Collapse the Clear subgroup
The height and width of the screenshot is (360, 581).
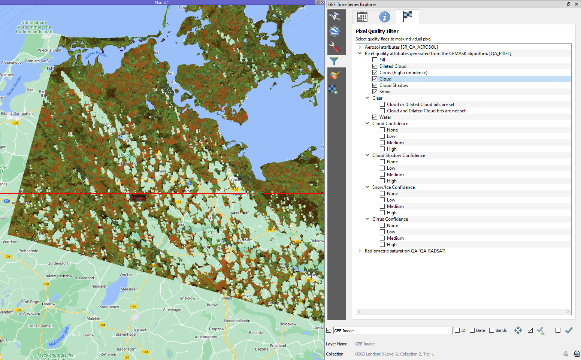pos(367,98)
